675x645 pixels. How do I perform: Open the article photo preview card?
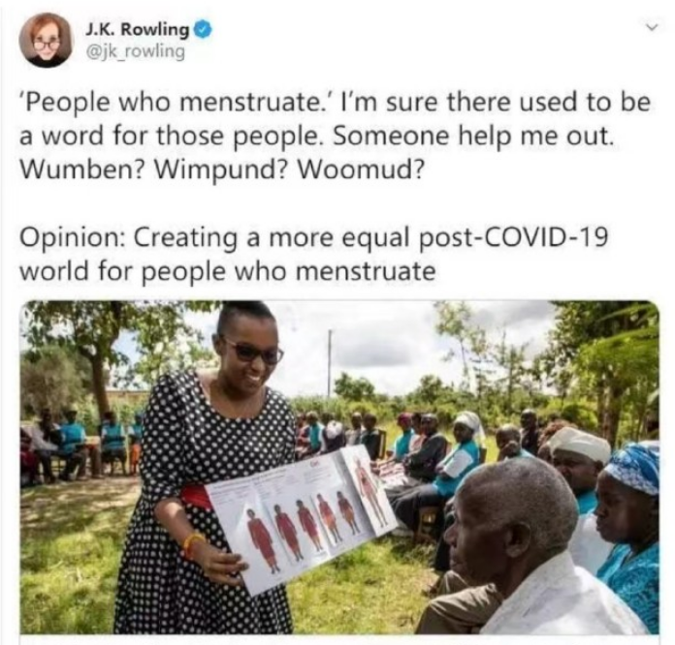339,467
